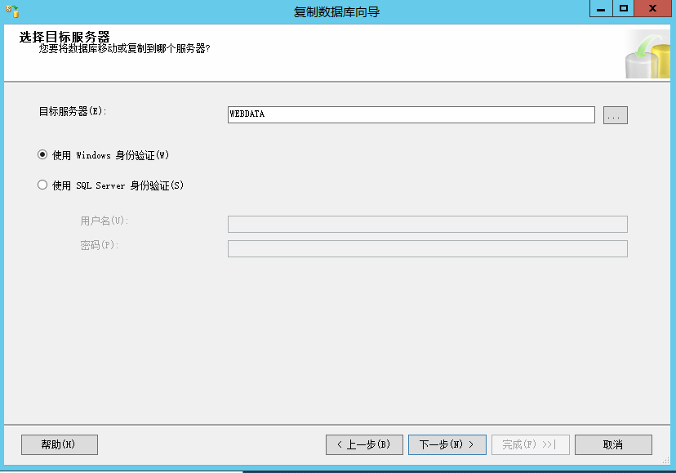Click the 密码 text field
This screenshot has width=676, height=473.
tap(427, 249)
